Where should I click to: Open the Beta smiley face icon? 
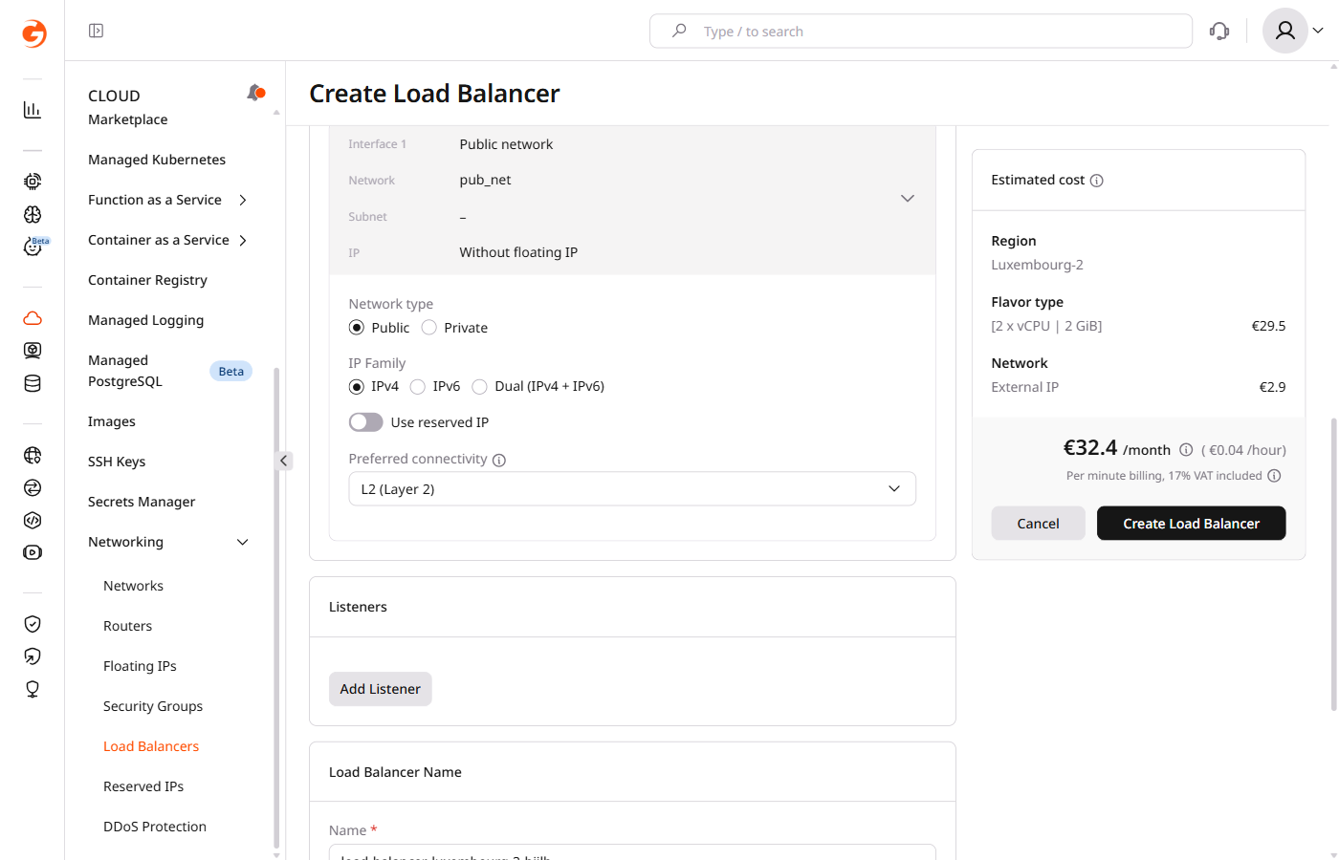pyautogui.click(x=33, y=247)
